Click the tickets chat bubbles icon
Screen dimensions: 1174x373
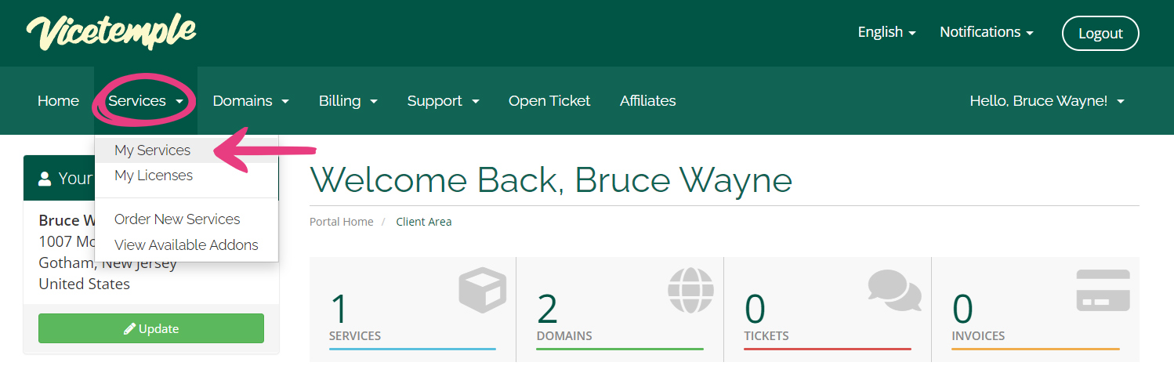[x=895, y=290]
